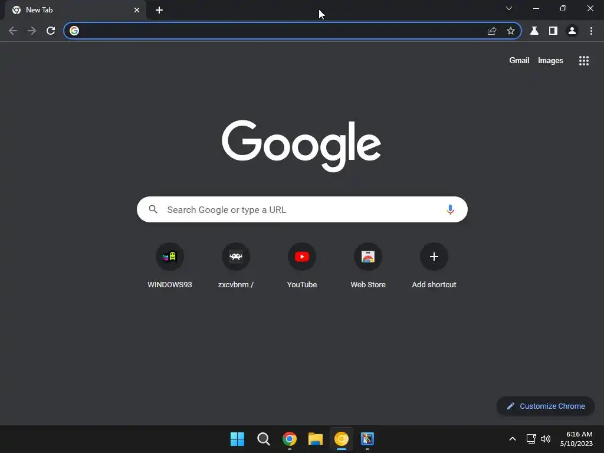This screenshot has height=453, width=604.
Task: Open the Gmail link
Action: (x=519, y=61)
